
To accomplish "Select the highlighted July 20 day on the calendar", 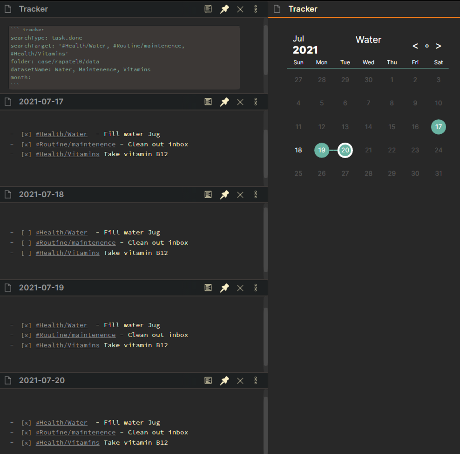I will tap(345, 150).
